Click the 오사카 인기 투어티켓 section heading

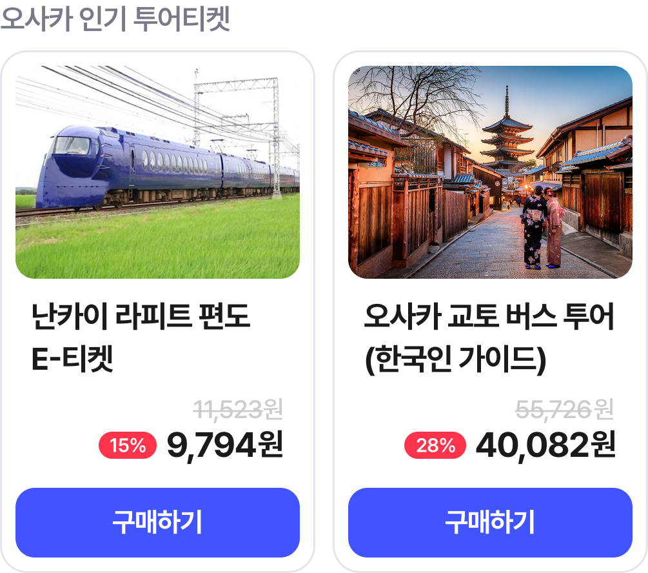(x=115, y=19)
